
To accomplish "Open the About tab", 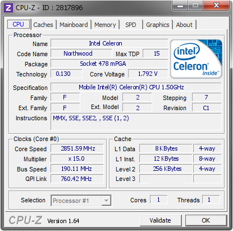I will (184, 25).
